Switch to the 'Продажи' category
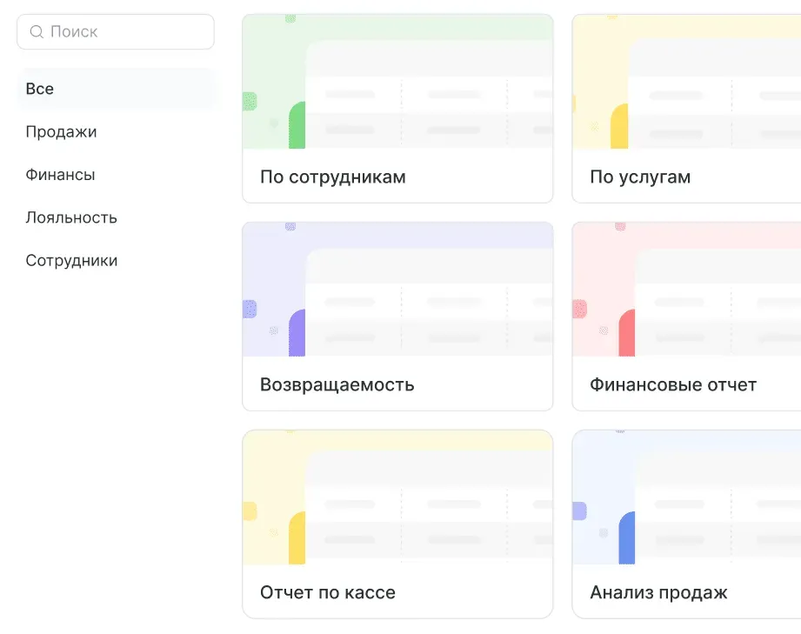 (x=62, y=131)
